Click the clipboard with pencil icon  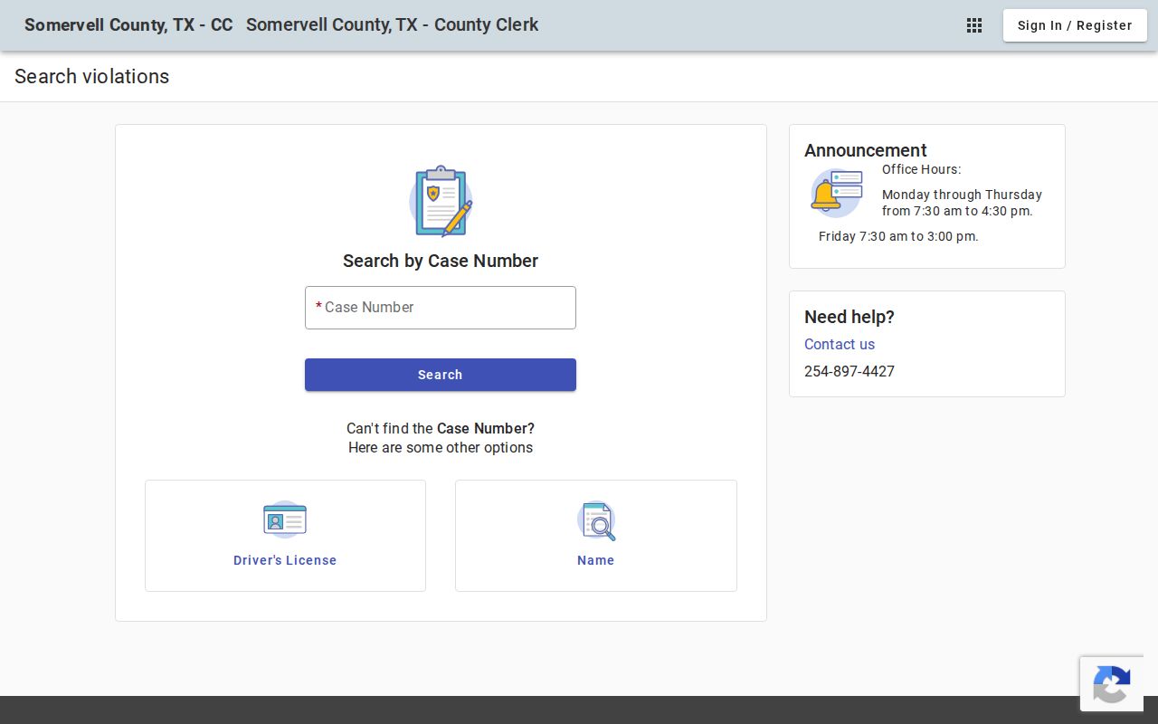[x=441, y=201]
